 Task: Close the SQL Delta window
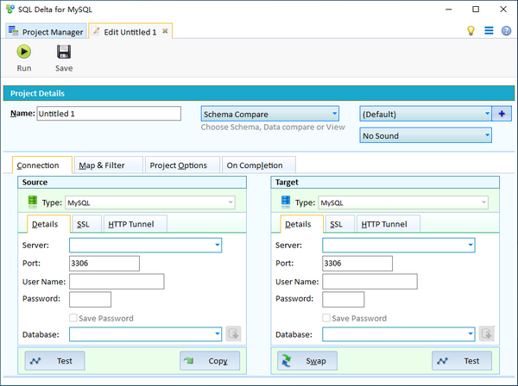(x=503, y=9)
